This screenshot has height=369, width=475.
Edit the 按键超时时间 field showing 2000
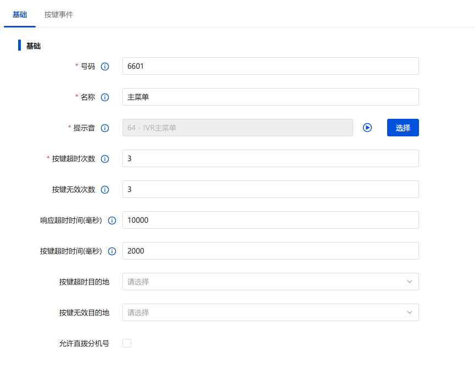click(x=270, y=251)
